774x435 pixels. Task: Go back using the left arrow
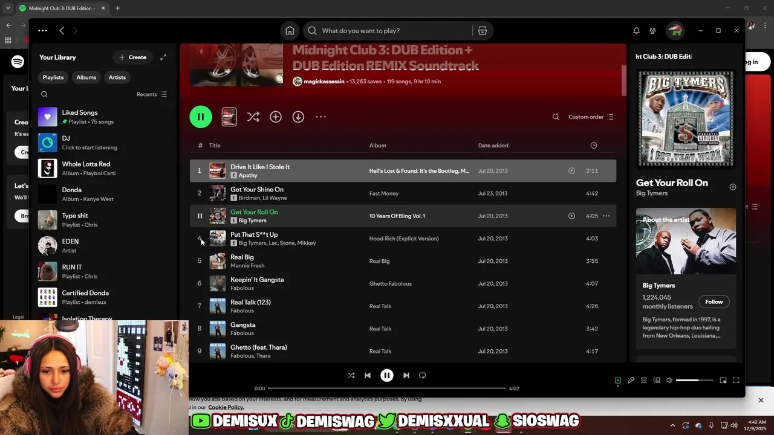click(x=62, y=30)
